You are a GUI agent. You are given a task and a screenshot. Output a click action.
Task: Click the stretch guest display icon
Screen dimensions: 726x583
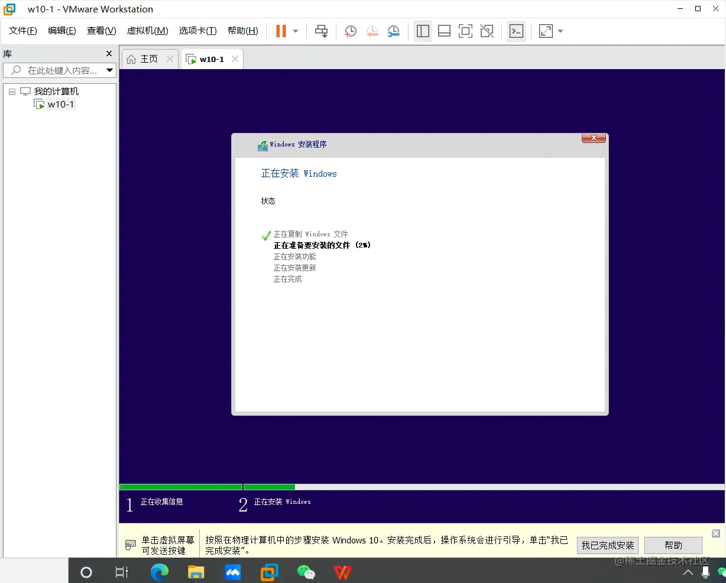pos(546,31)
